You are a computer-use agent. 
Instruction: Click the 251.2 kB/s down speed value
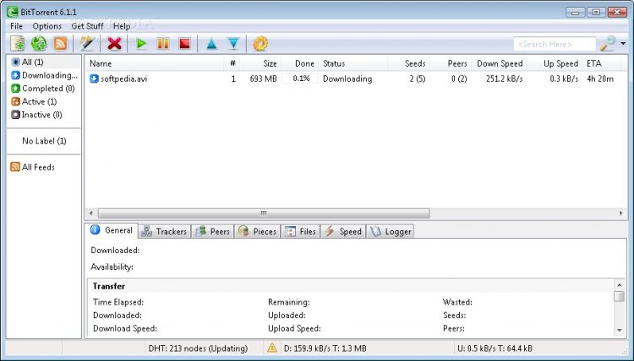point(504,79)
